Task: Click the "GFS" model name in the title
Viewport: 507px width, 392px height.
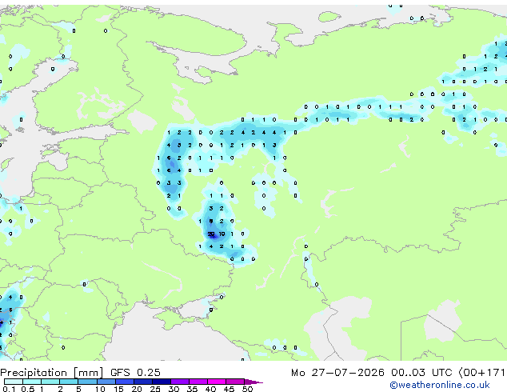Action: [x=120, y=373]
